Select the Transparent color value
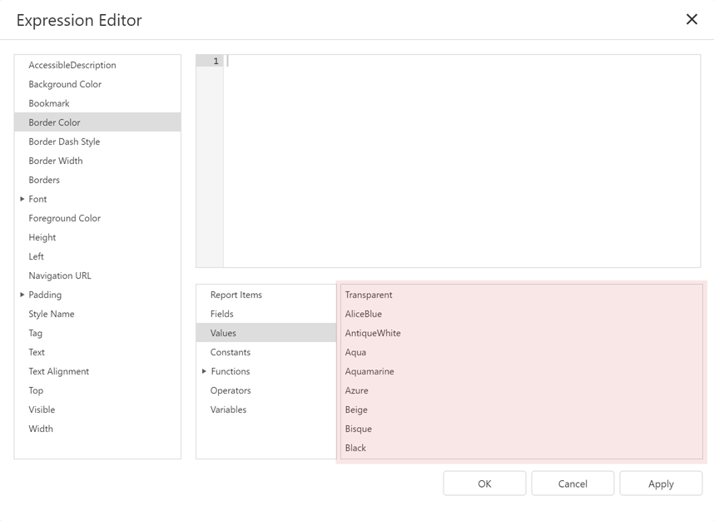714x521 pixels. (369, 295)
